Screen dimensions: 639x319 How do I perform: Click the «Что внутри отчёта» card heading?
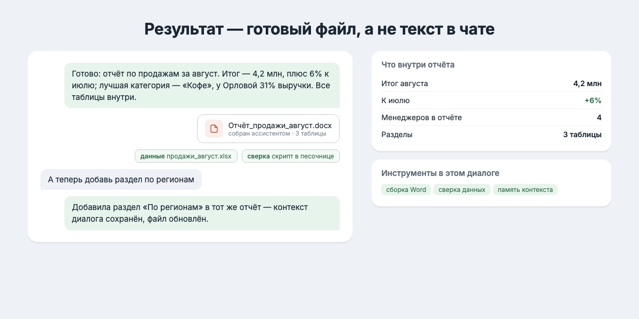click(x=418, y=65)
